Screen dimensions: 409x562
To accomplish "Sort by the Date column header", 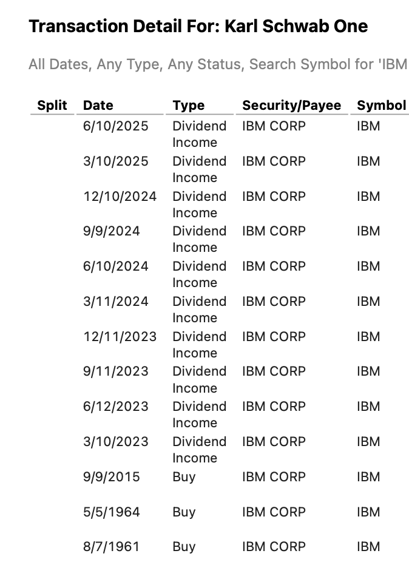I will coord(98,105).
